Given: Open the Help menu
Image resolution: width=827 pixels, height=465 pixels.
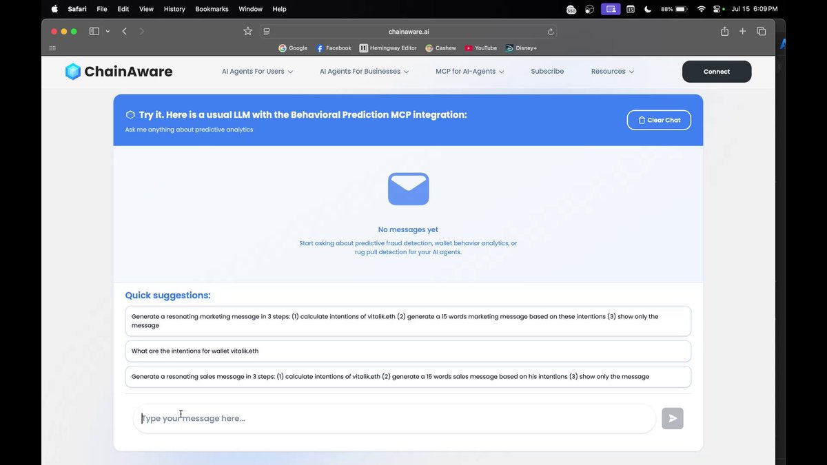Looking at the screenshot, I should (x=279, y=9).
